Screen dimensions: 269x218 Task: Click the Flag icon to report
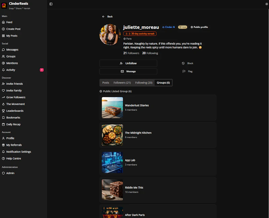184,71
